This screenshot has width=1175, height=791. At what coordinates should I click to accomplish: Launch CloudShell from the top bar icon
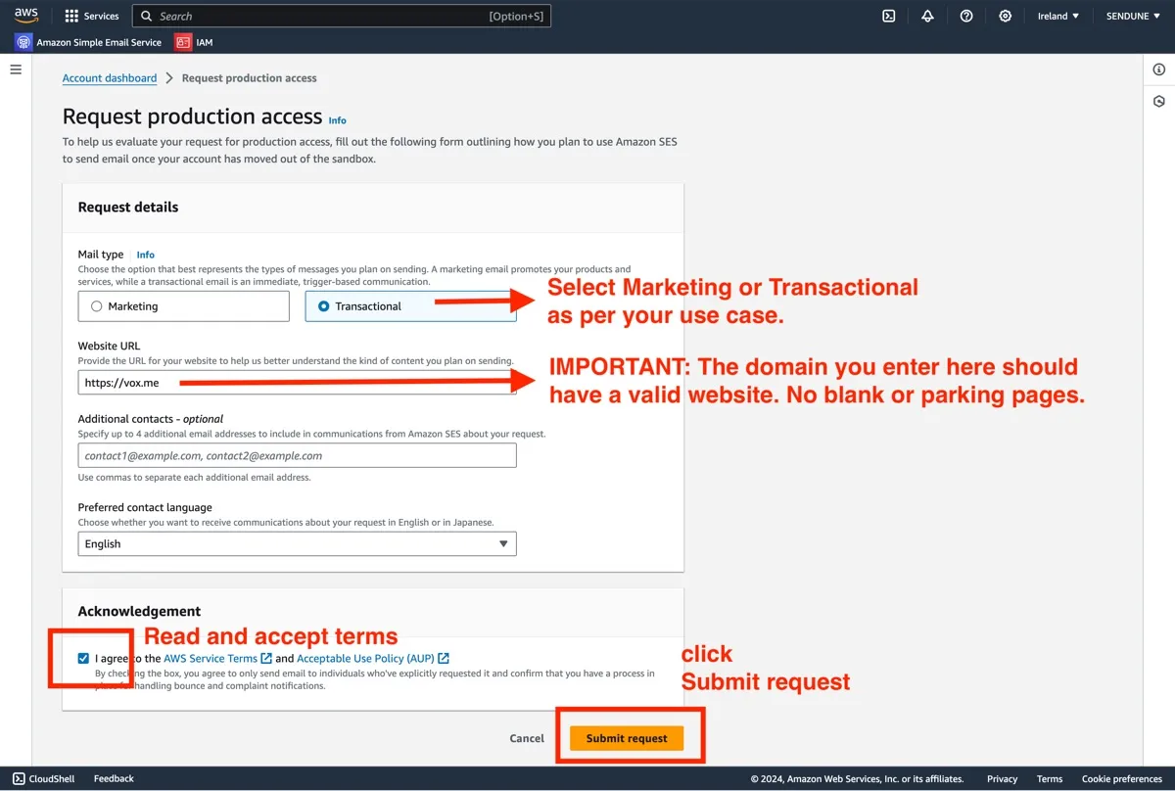(889, 16)
